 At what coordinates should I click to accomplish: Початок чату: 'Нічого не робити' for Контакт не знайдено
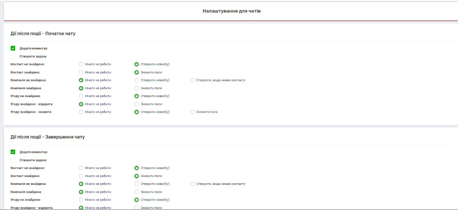81,65
